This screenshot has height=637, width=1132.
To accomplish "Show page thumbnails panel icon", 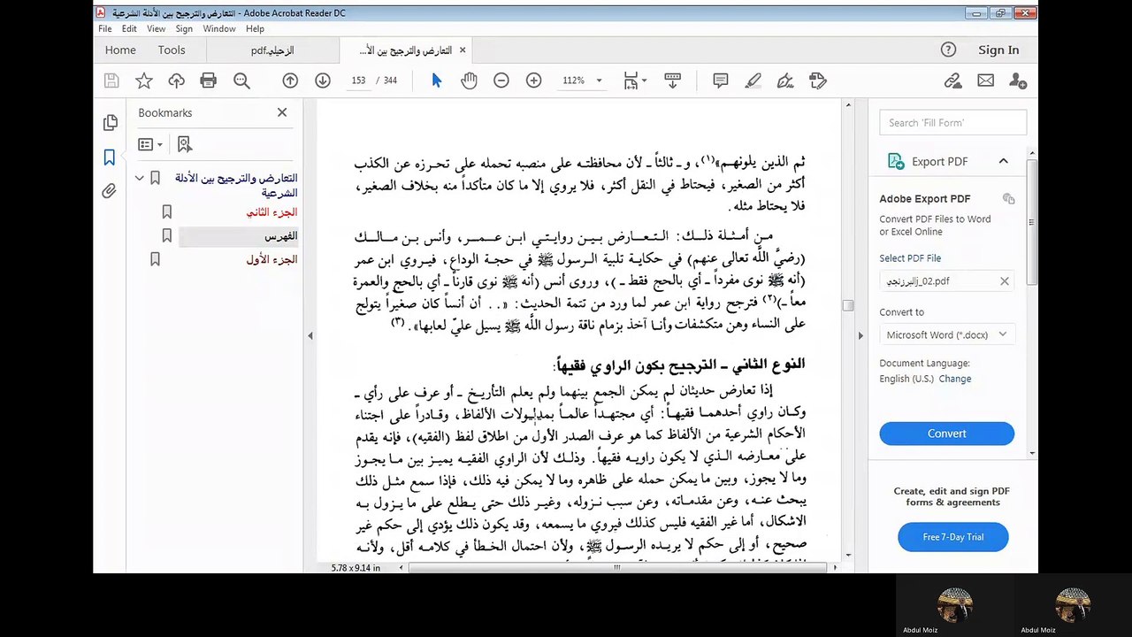I will tap(110, 123).
